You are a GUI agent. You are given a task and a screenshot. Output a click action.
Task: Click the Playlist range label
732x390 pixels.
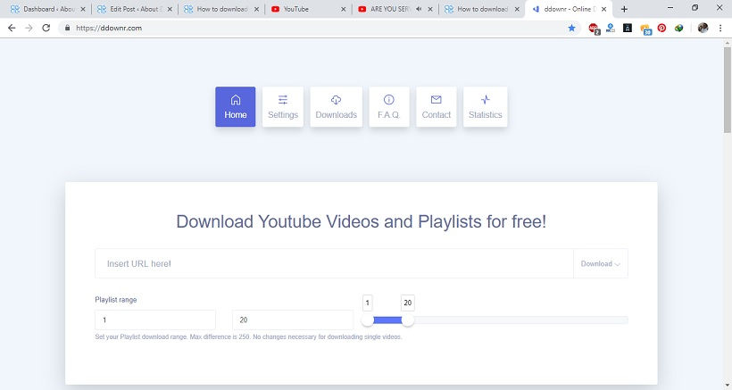click(x=116, y=300)
